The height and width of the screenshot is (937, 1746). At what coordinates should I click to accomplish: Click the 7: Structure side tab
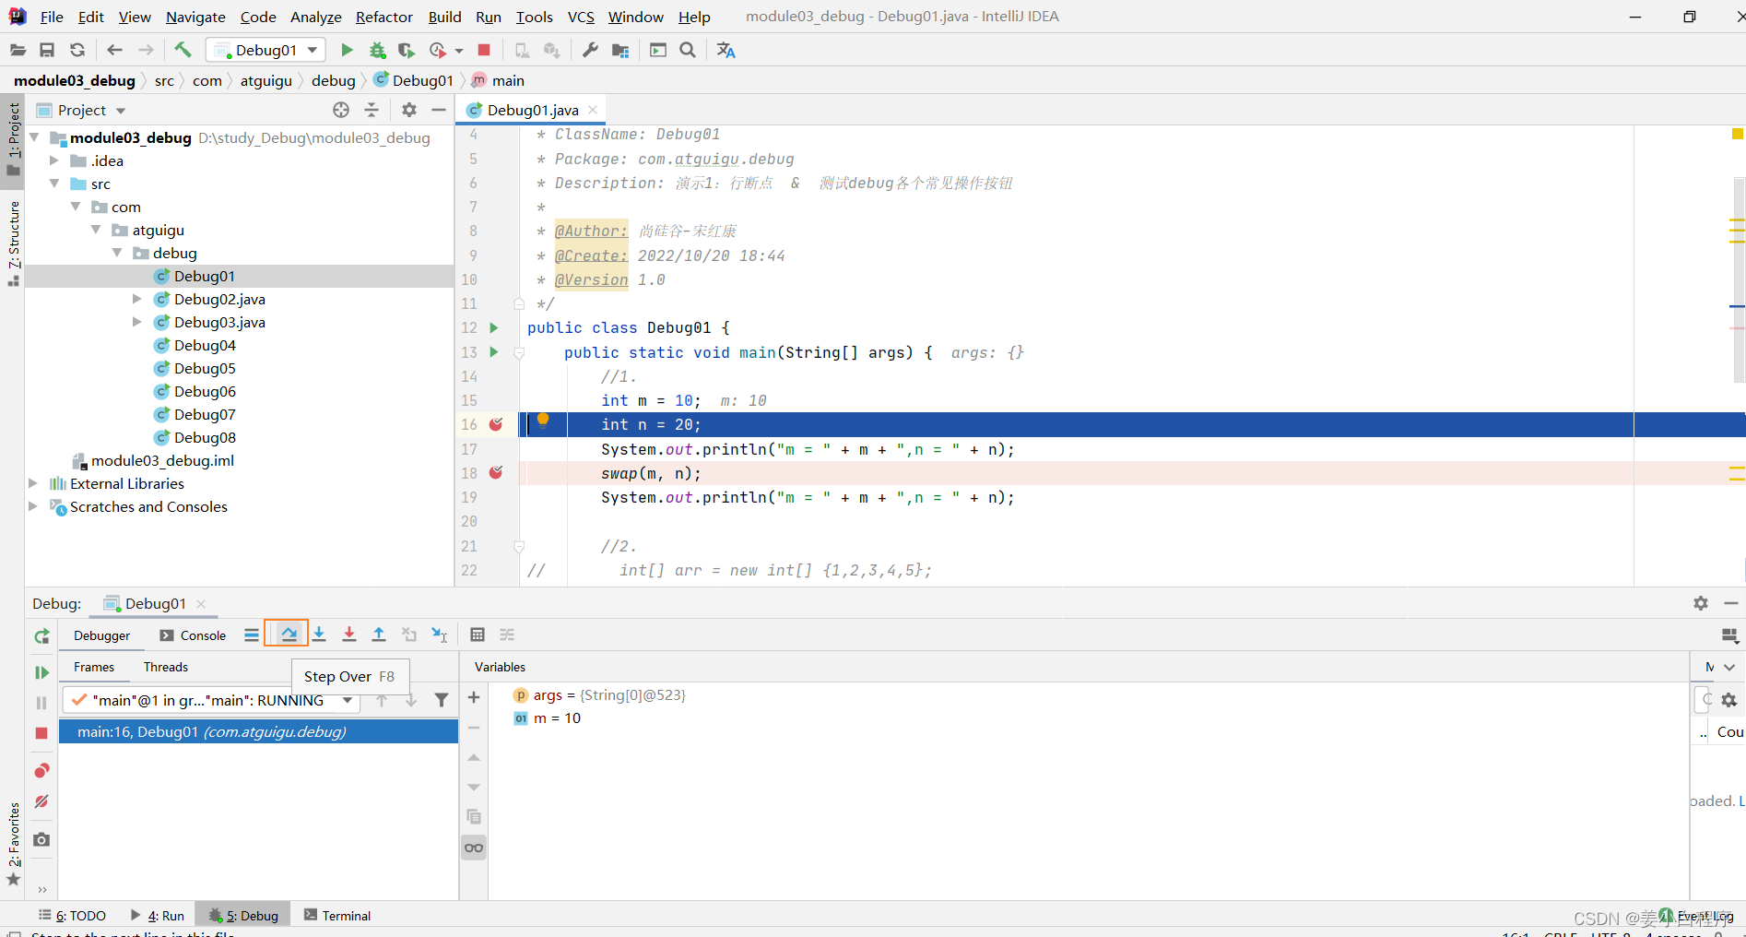coord(13,243)
